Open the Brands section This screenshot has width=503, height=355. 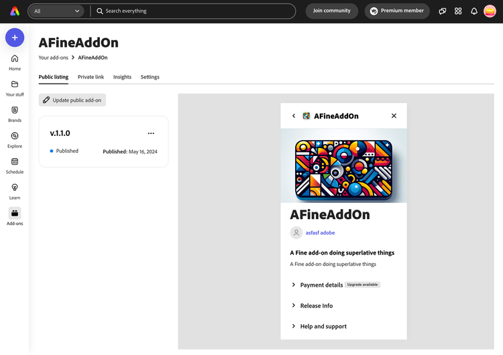click(15, 114)
